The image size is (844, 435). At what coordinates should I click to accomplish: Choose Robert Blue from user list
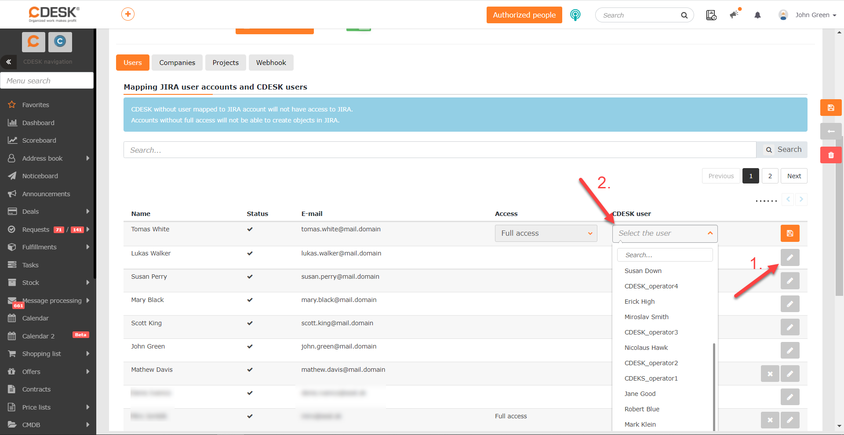[642, 409]
